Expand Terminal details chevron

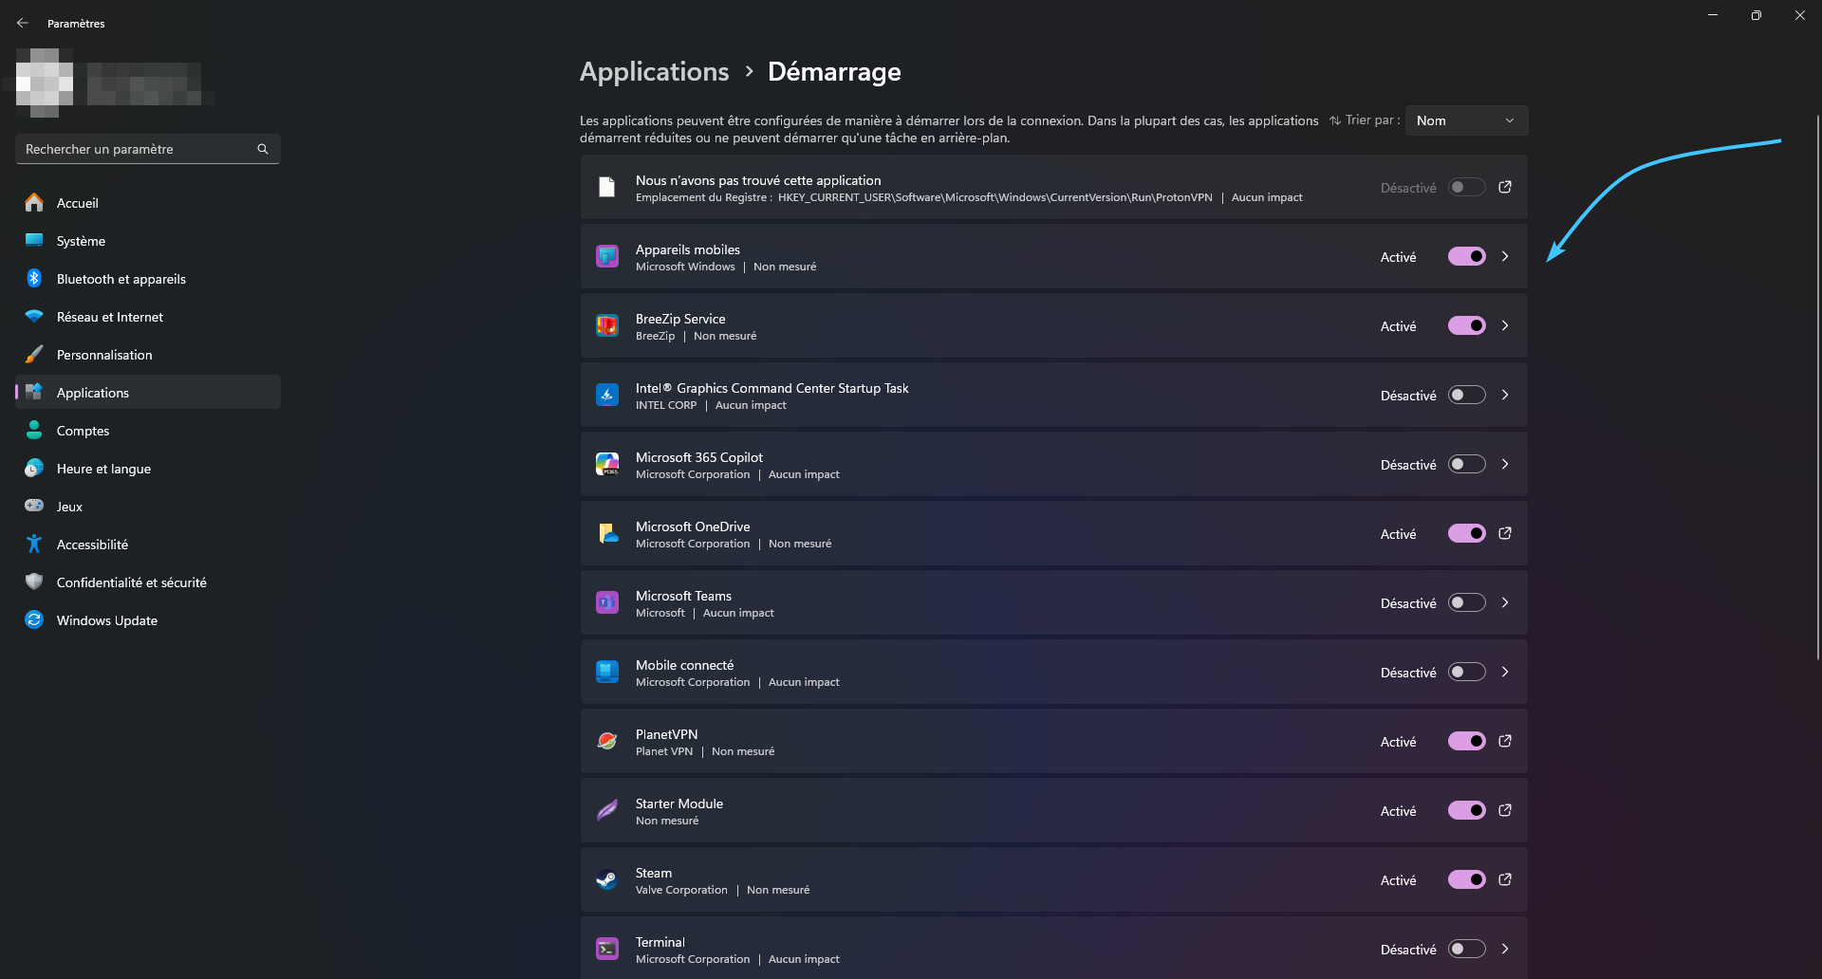pos(1505,949)
